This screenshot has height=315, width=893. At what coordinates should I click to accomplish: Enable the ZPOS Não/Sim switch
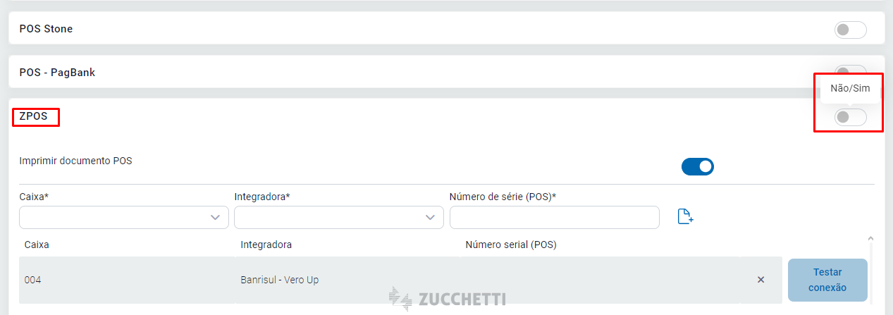(x=849, y=118)
